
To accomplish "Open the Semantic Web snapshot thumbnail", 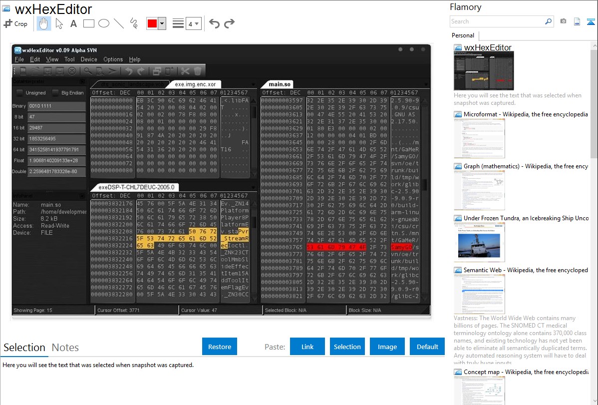I will (x=479, y=294).
